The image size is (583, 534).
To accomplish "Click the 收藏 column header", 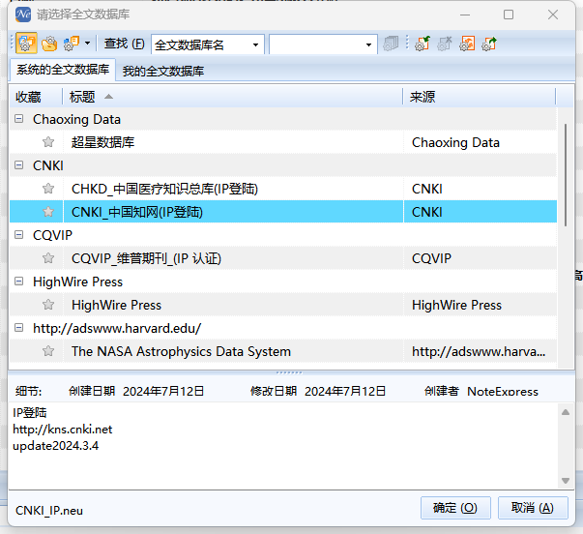I will pyautogui.click(x=36, y=97).
